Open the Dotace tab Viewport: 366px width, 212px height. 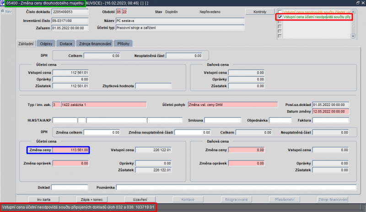66,43
